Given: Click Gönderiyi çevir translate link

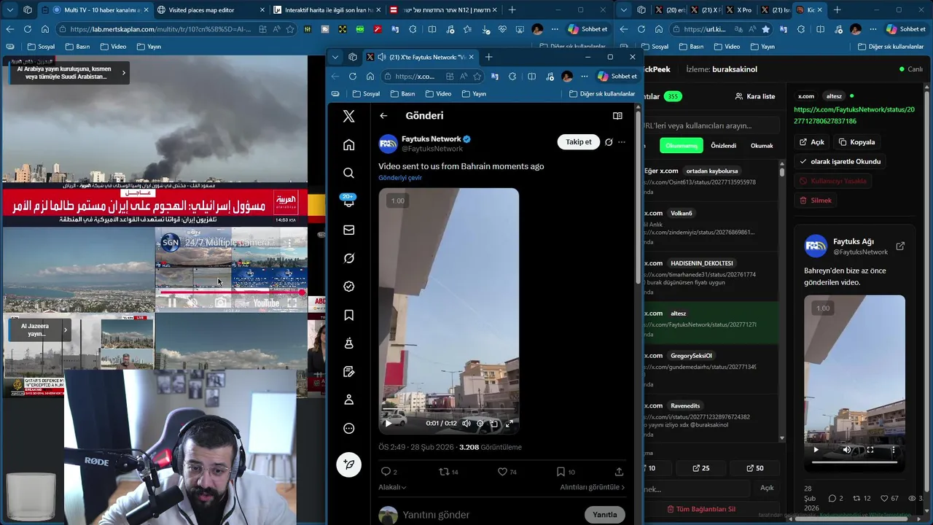Looking at the screenshot, I should click(x=399, y=178).
